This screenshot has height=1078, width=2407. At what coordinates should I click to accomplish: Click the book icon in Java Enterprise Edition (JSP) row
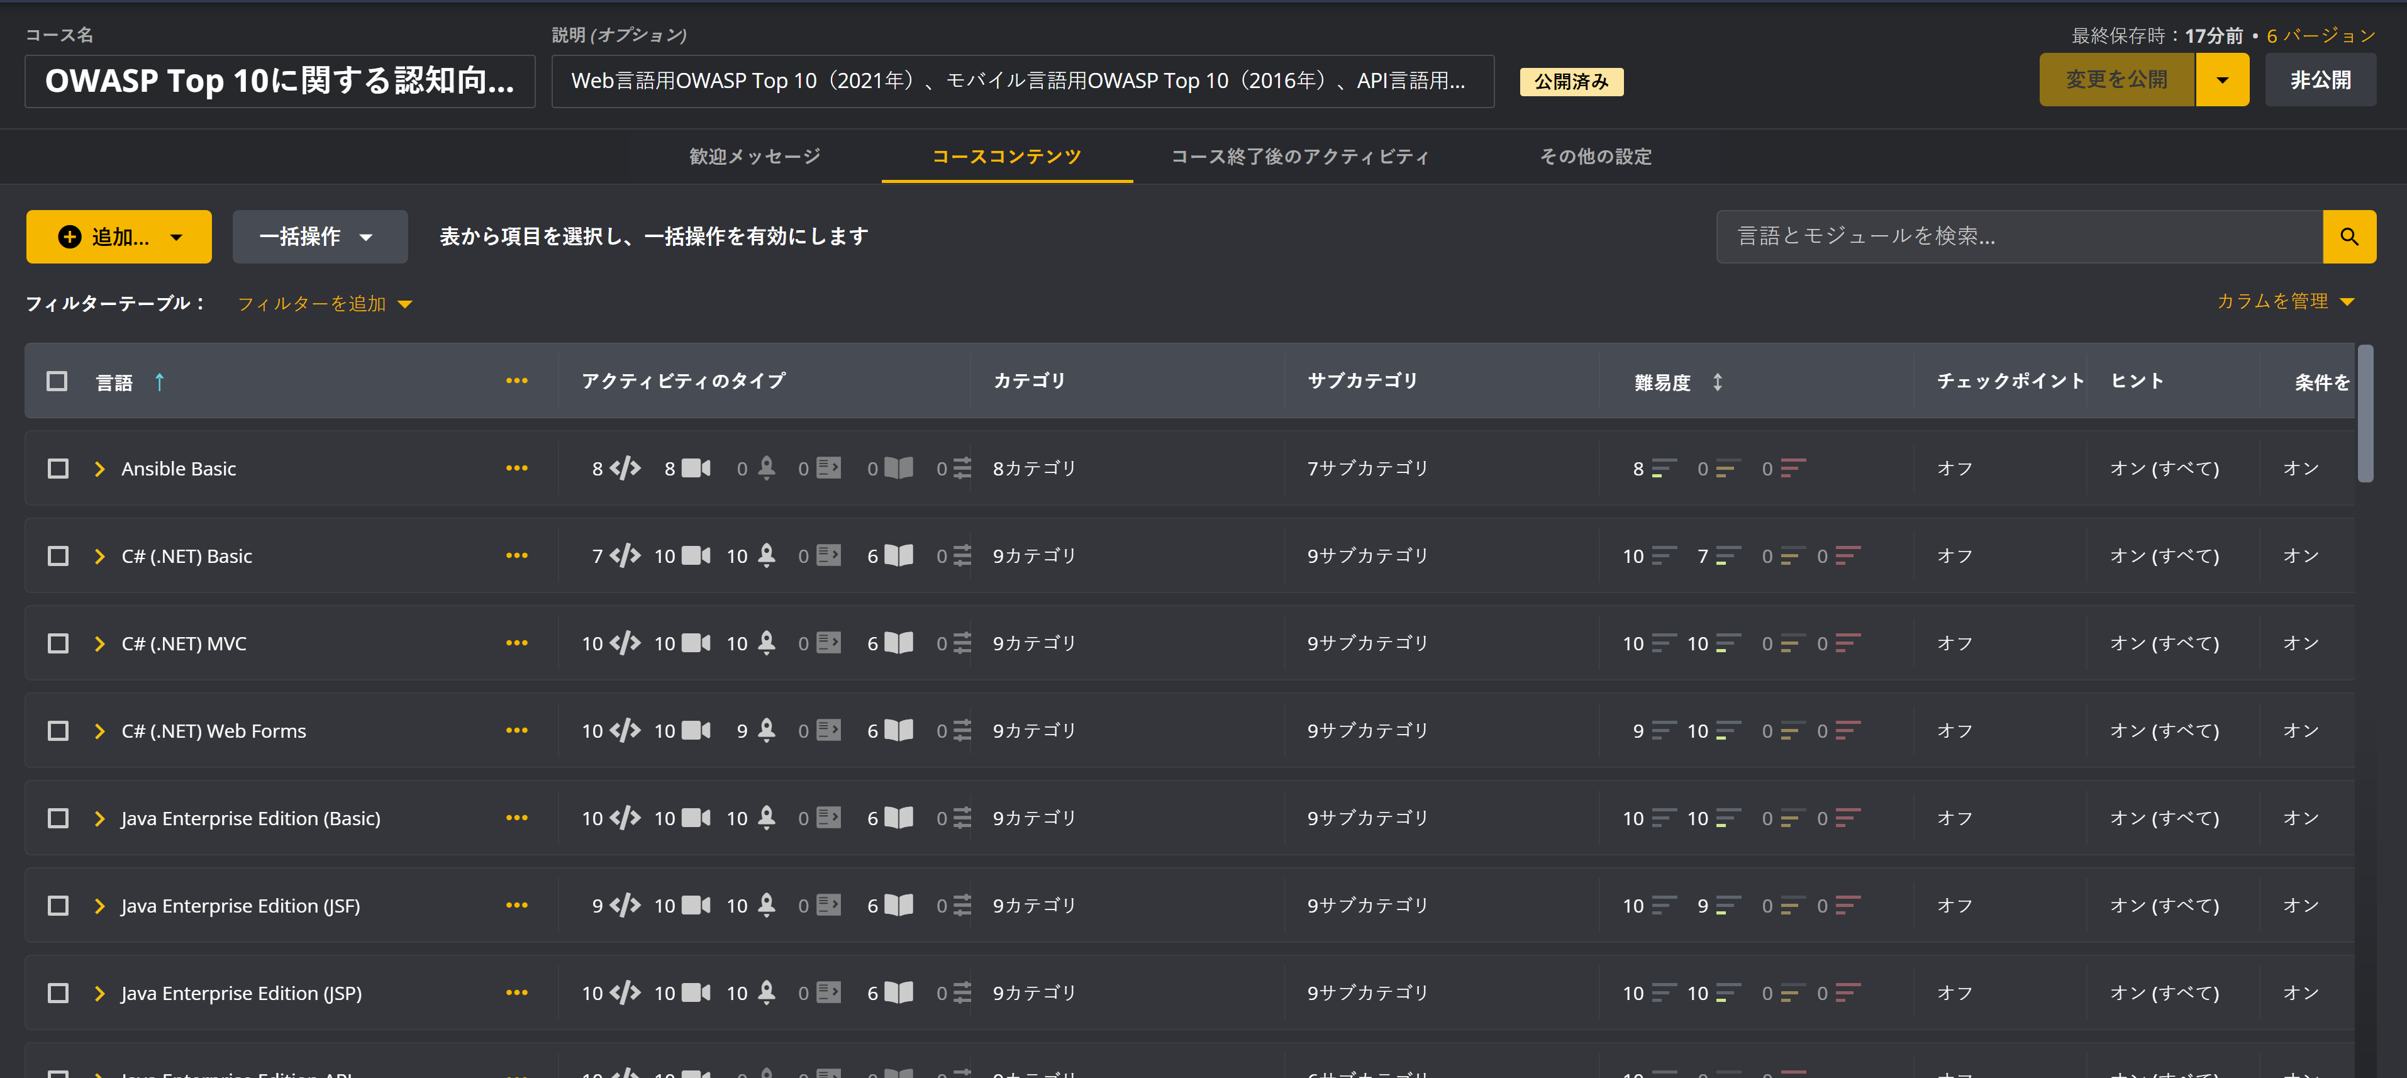click(x=899, y=992)
